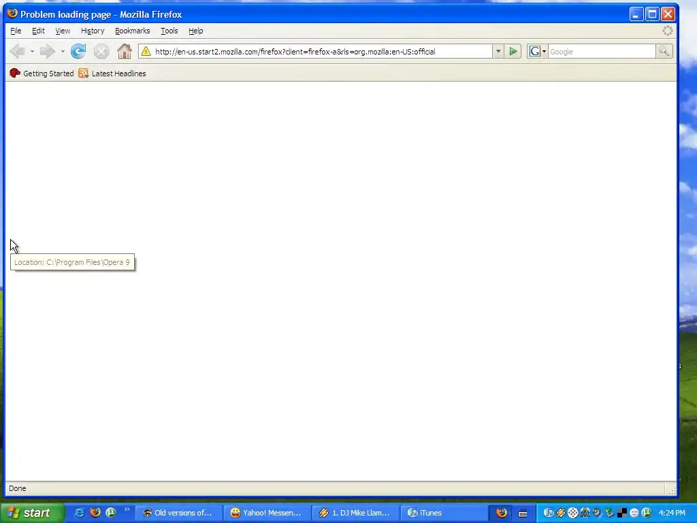Click into the Google search box

(x=602, y=52)
